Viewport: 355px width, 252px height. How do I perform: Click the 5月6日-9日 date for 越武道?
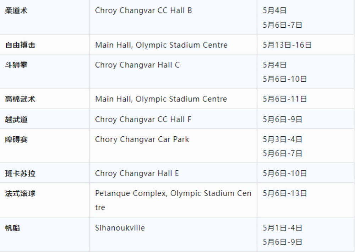coord(282,120)
